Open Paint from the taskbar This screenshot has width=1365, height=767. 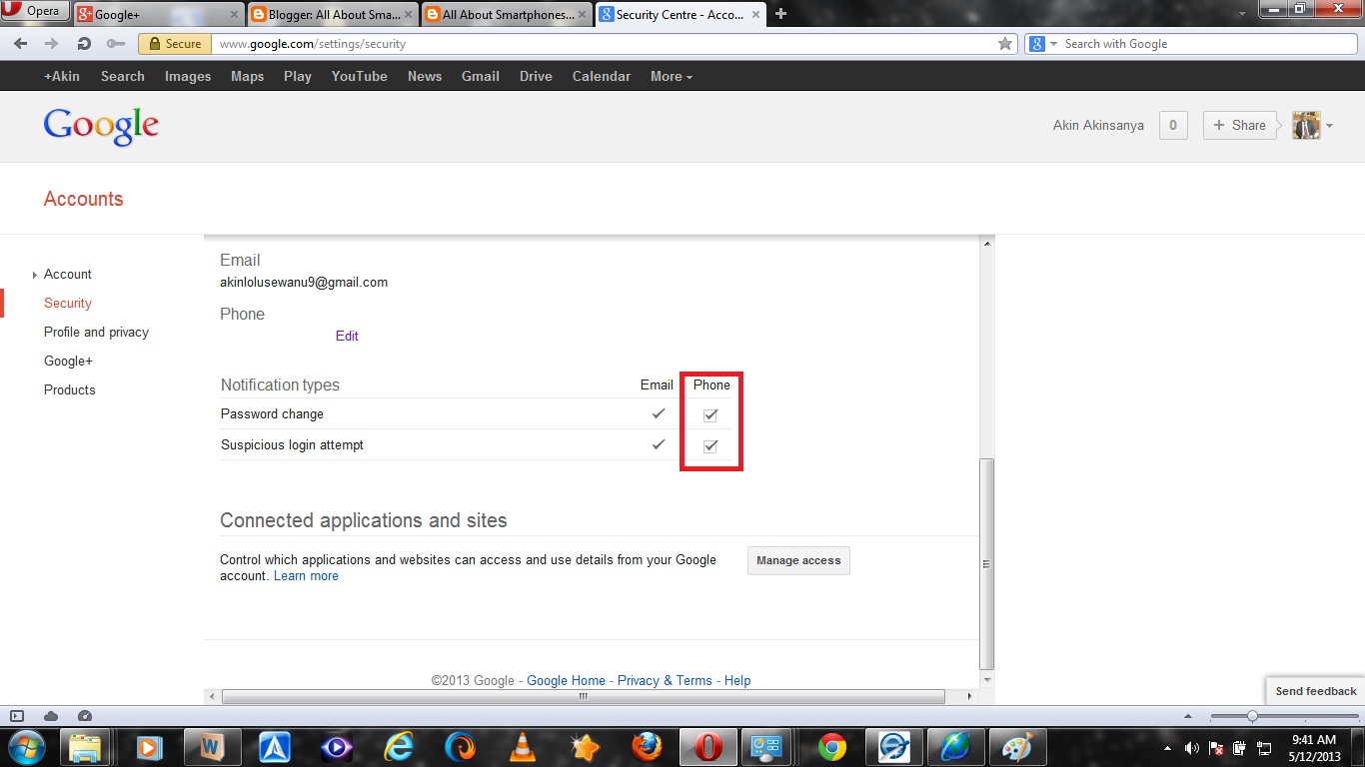(x=1017, y=747)
